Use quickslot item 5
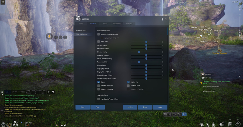 click(166, 114)
